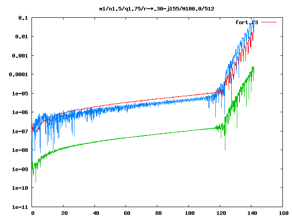Click x-axis label 0
The height and width of the screenshot is (219, 292).
point(33,213)
